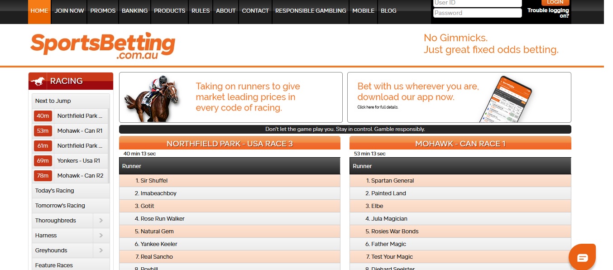The width and height of the screenshot is (613, 270).
Task: Select runner 4. Jula Magician
Action: pos(460,219)
